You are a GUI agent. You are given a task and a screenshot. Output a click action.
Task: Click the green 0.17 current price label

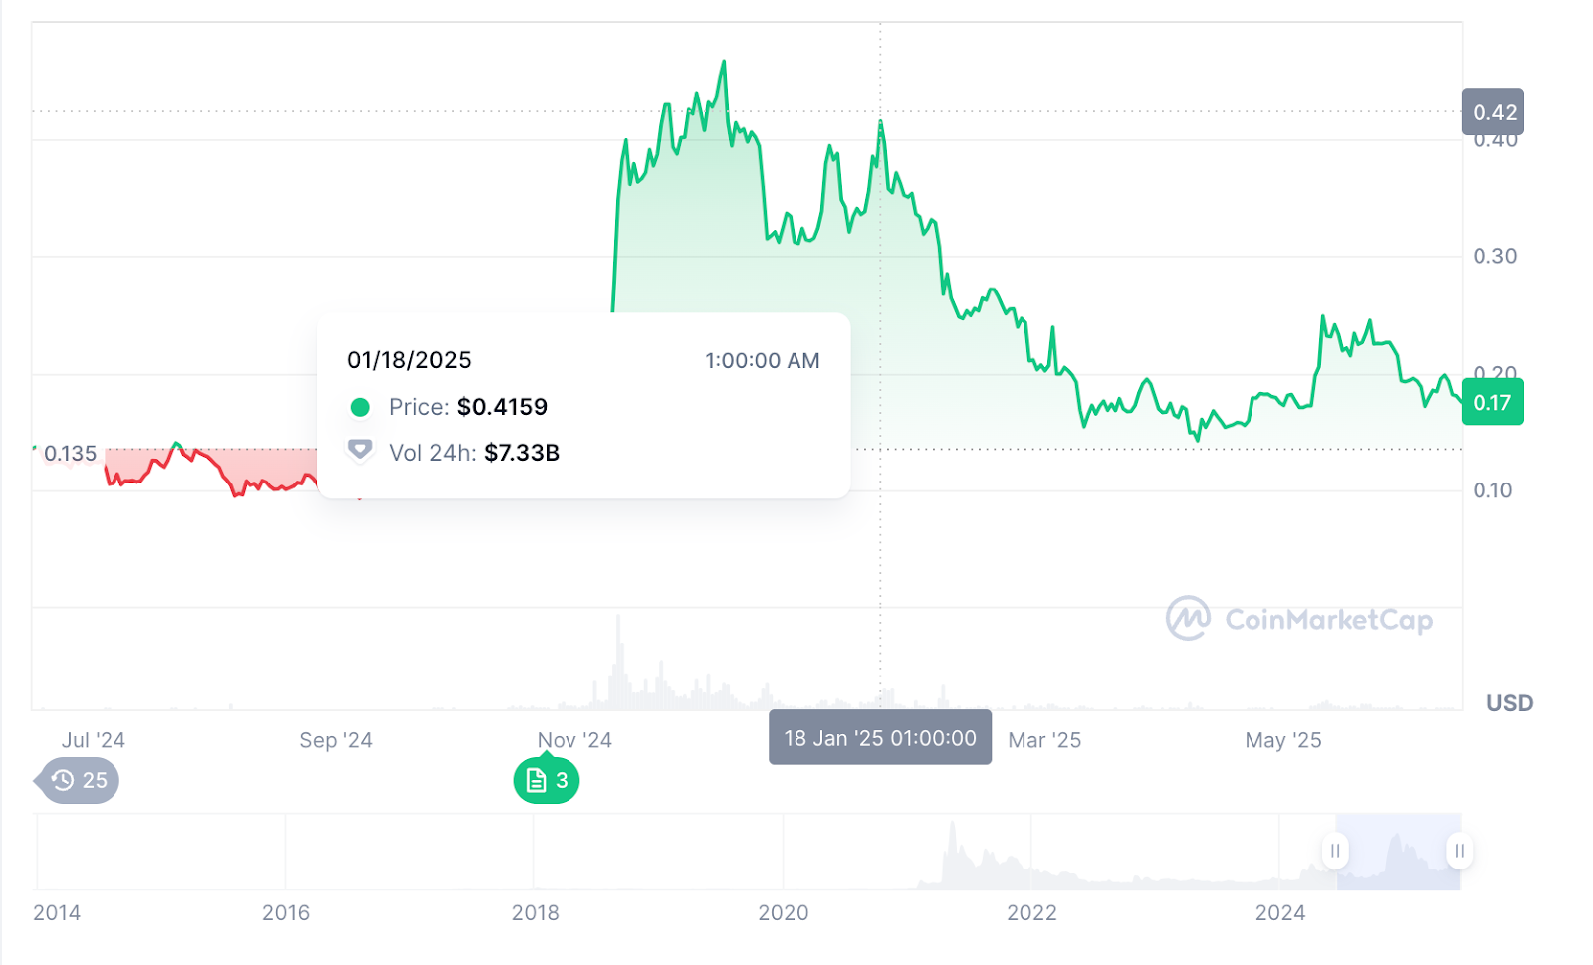coord(1492,402)
